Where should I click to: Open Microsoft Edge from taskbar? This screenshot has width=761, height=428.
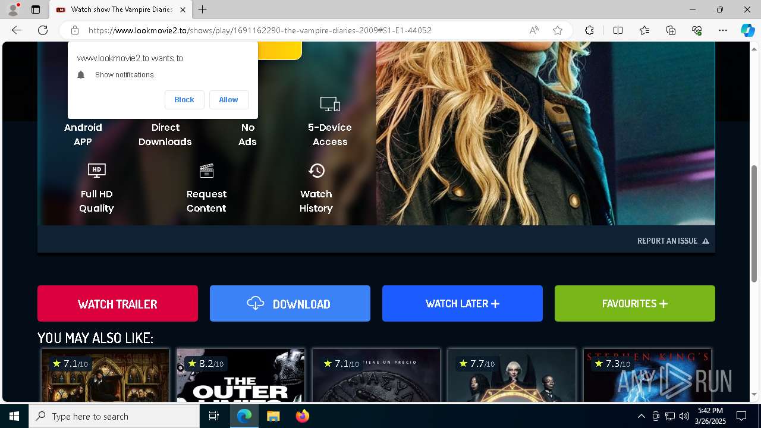click(244, 416)
